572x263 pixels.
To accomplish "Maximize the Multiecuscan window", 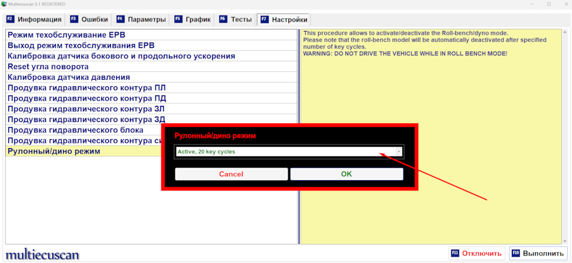I will (x=549, y=4).
